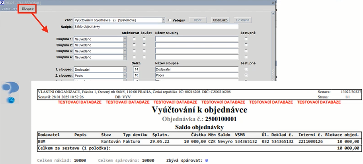Tick Sestupně for Skupina 1
The image size is (363, 164).
pos(246,39)
